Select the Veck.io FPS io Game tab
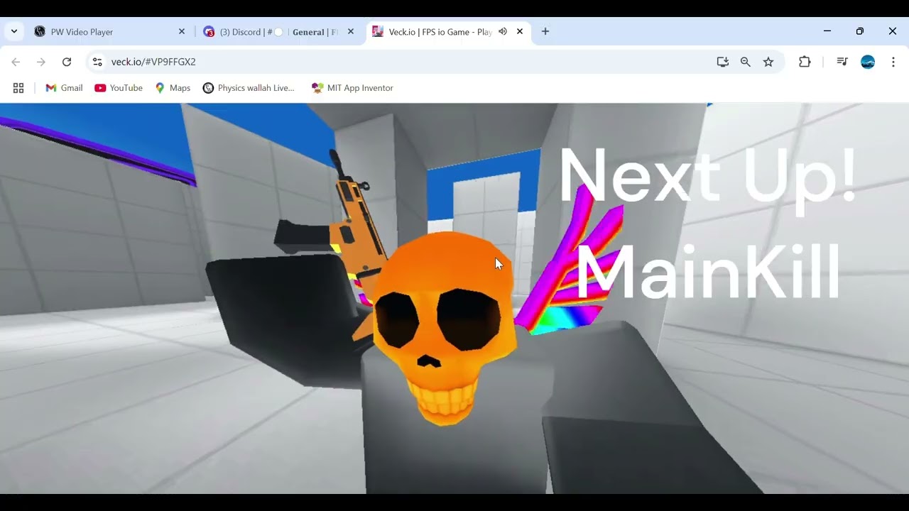Image resolution: width=909 pixels, height=511 pixels. (x=447, y=32)
